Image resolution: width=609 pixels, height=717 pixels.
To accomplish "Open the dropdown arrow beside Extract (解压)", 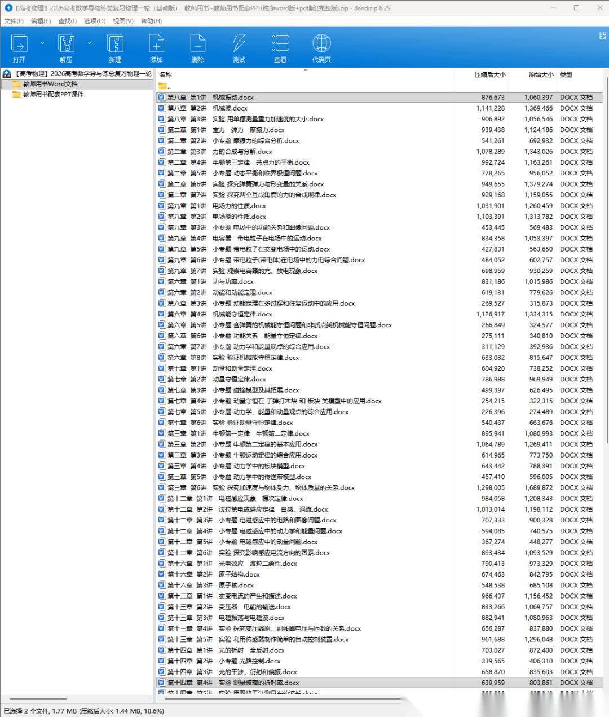I will (x=89, y=43).
